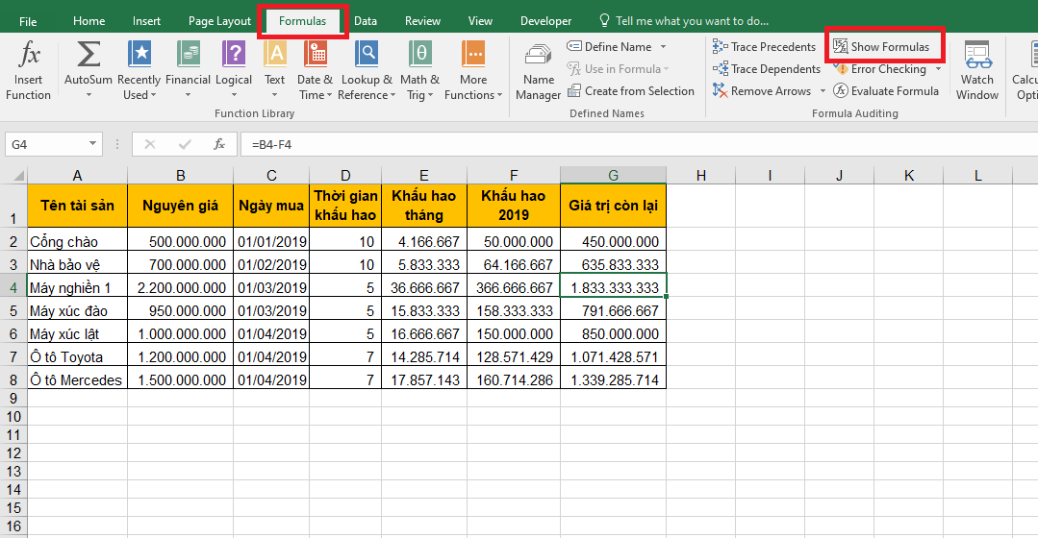Click the Math & Trig functions icon
The width and height of the screenshot is (1038, 538).
coord(419,54)
